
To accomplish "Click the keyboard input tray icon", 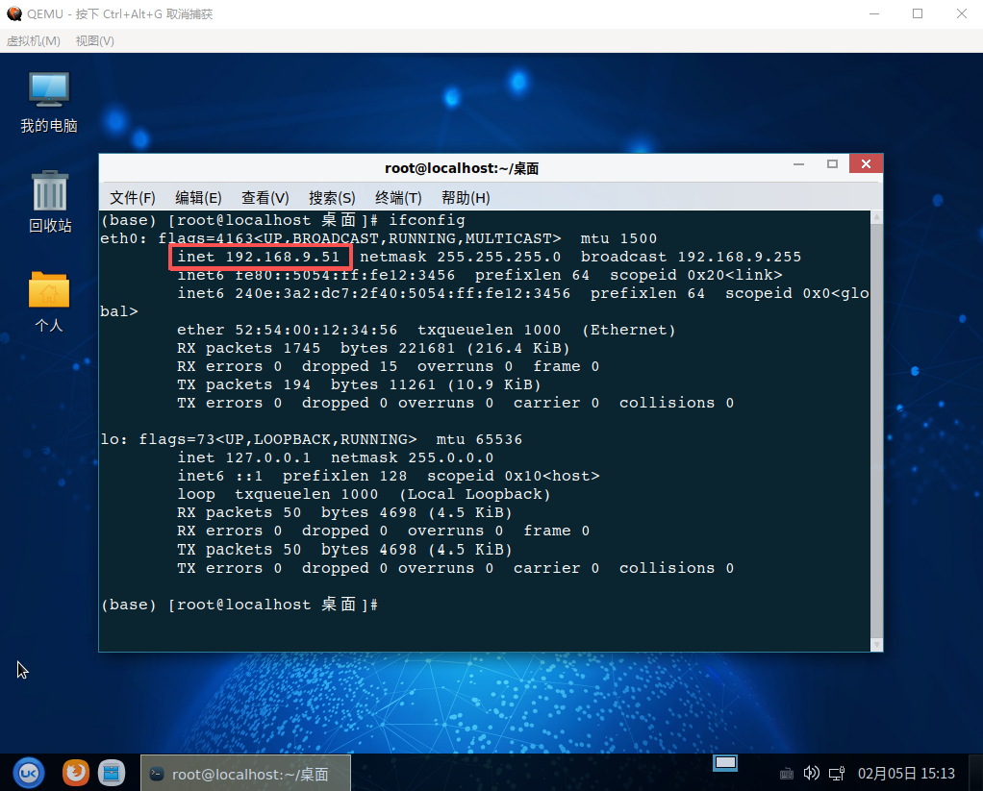I will tap(786, 773).
